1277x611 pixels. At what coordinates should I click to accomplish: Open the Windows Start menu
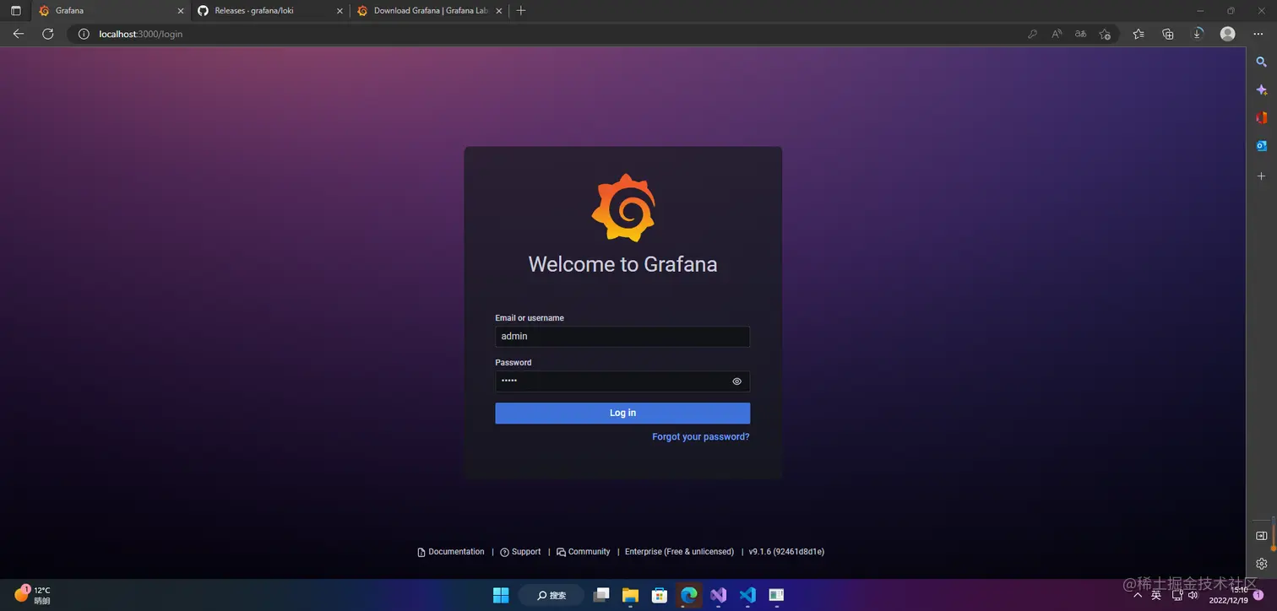[x=501, y=595]
